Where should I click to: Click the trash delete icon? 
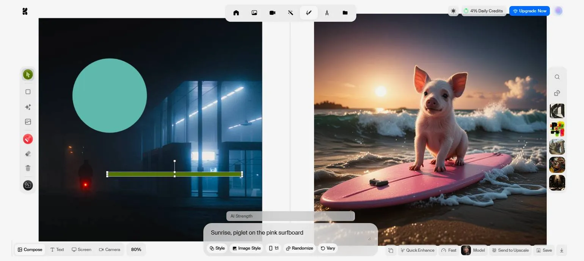(x=28, y=168)
